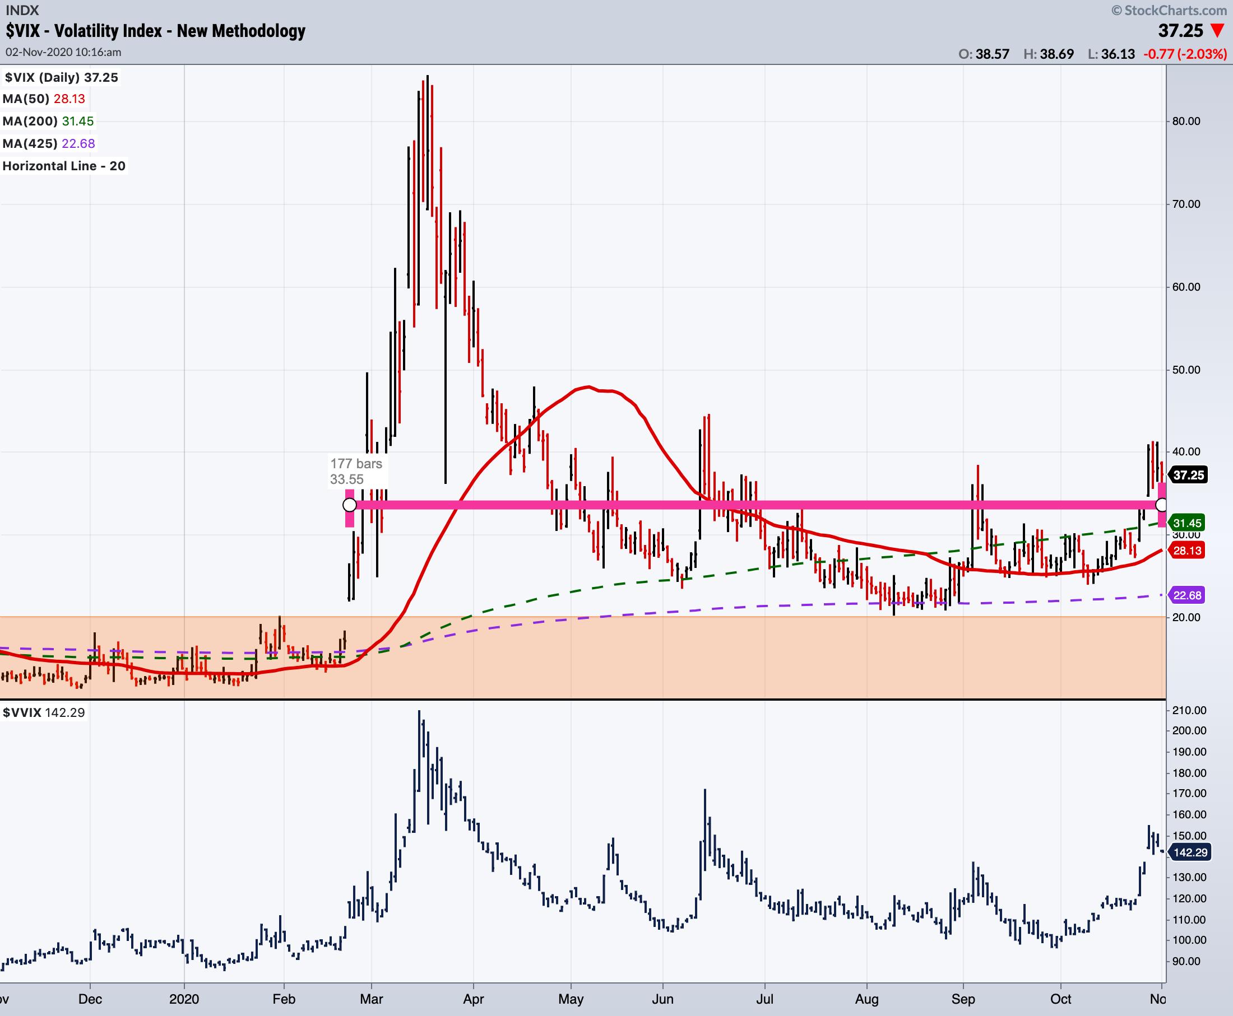Viewport: 1233px width, 1016px height.
Task: Select the MA(200) legend entry
Action: click(x=48, y=121)
